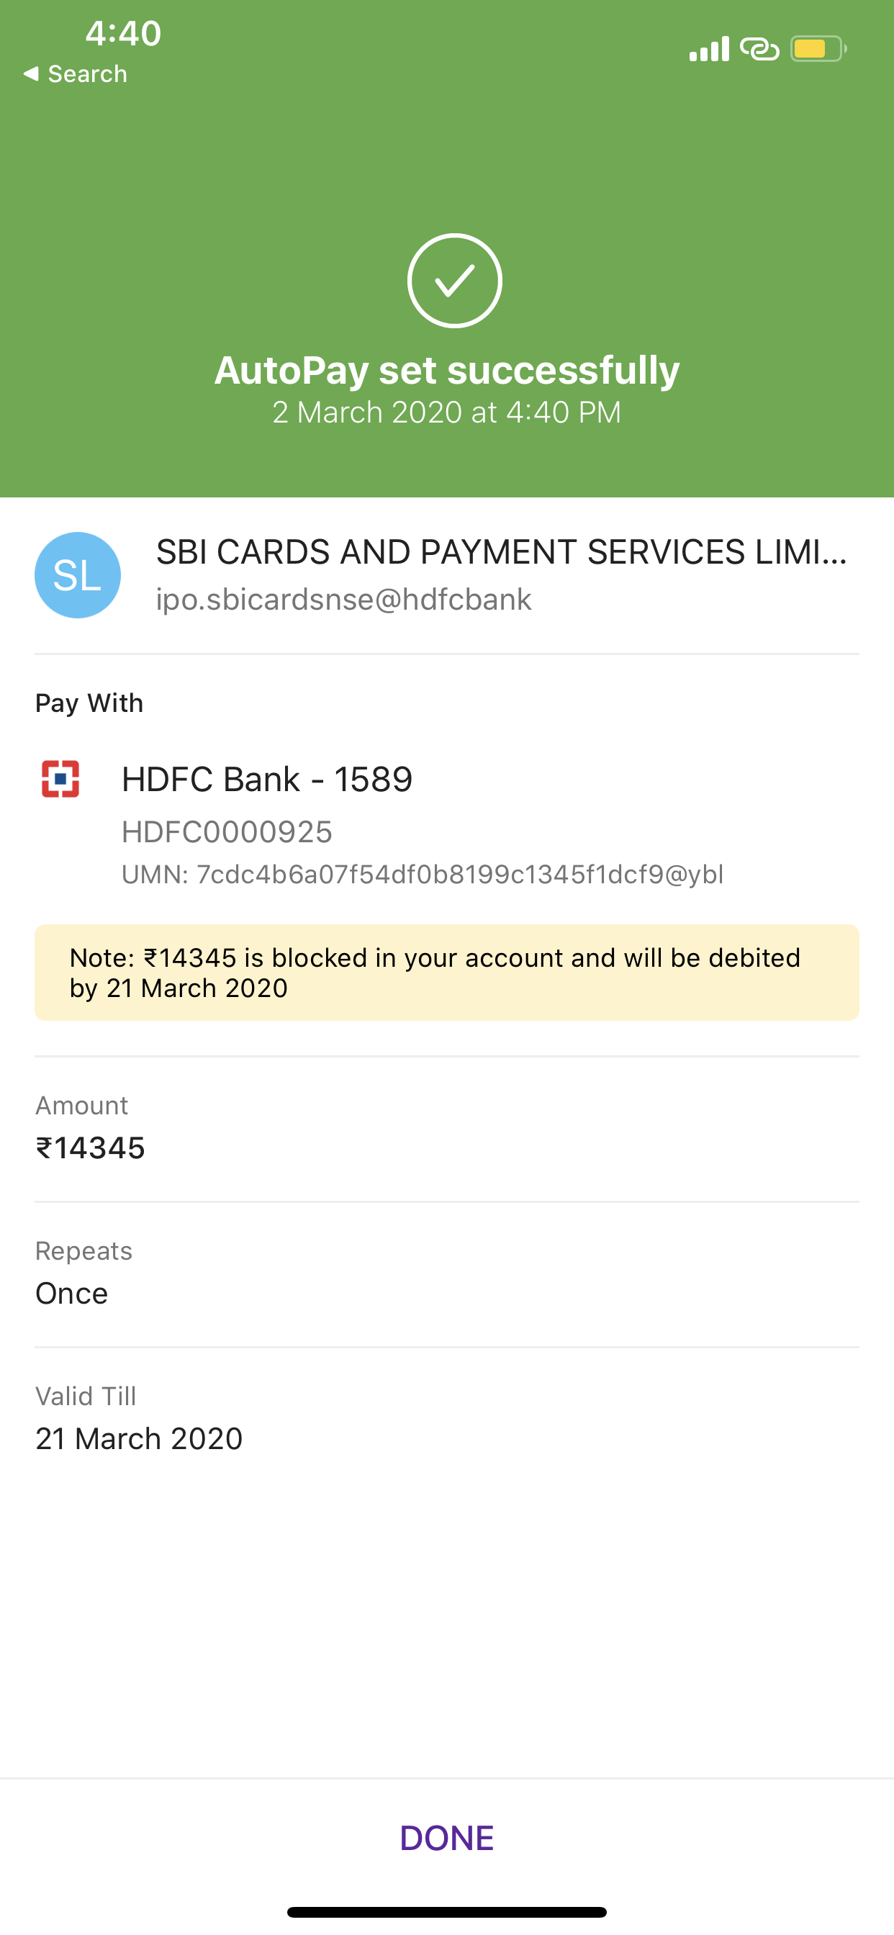
Task: Tap the ipo.sbicardsnse@hdfcbank UPI ID
Action: coord(343,600)
